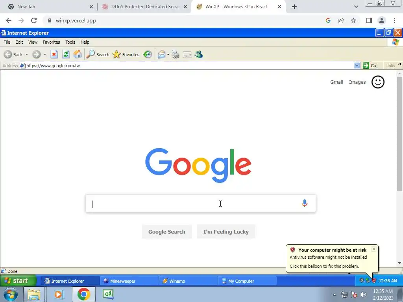This screenshot has height=302, width=403.
Task: Open the History clock icon
Action: (x=148, y=54)
